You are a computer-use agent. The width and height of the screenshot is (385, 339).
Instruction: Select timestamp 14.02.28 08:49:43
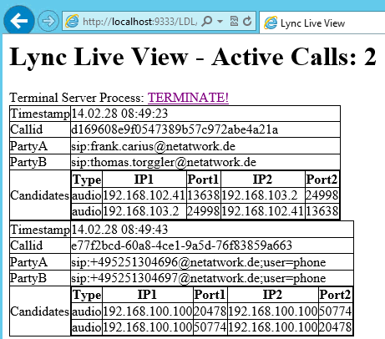pyautogui.click(x=119, y=230)
